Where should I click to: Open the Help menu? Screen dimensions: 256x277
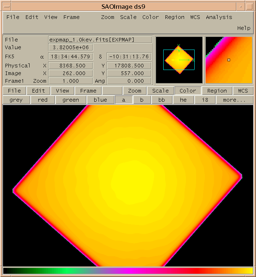(x=244, y=28)
